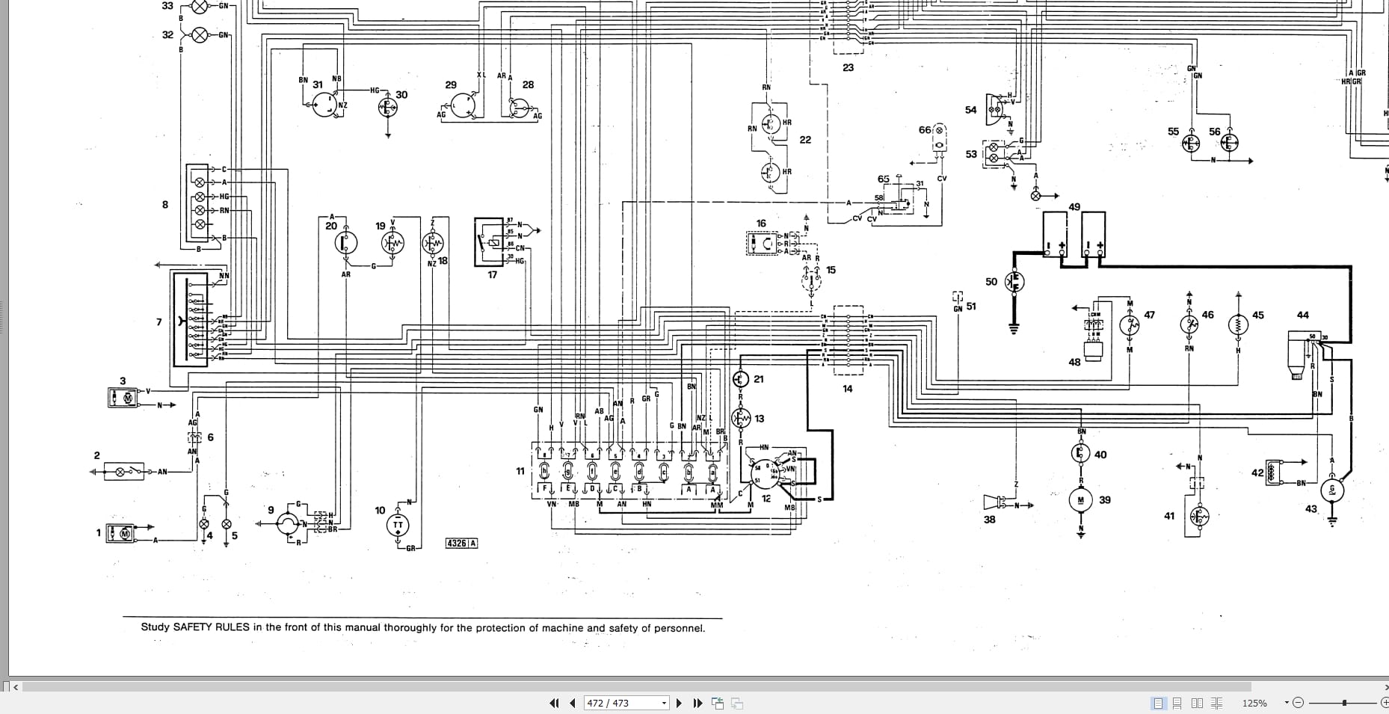Click the previous page arrow icon
This screenshot has height=714, width=1389.
[573, 703]
